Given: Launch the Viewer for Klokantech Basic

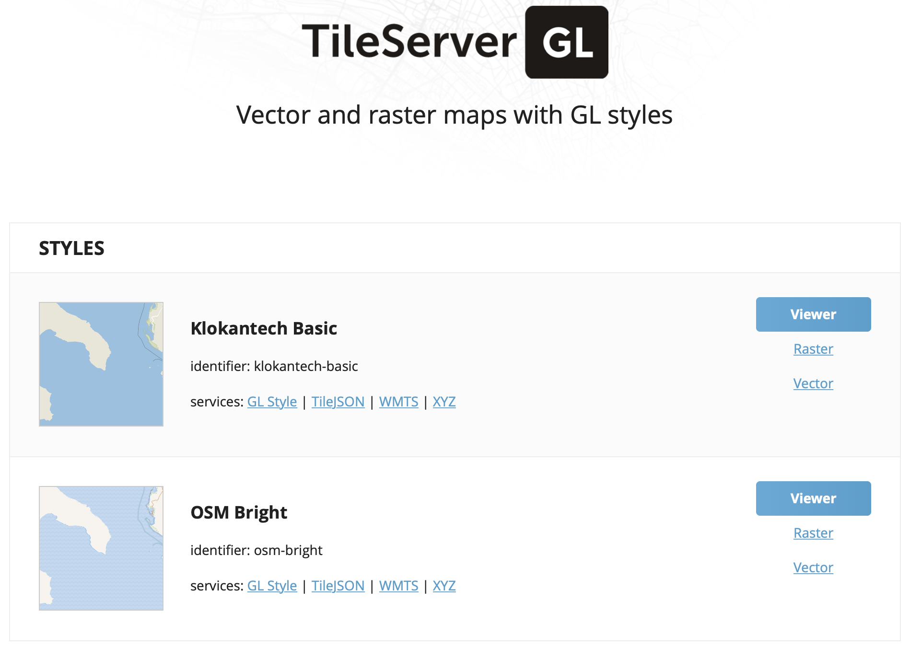Looking at the screenshot, I should 813,314.
